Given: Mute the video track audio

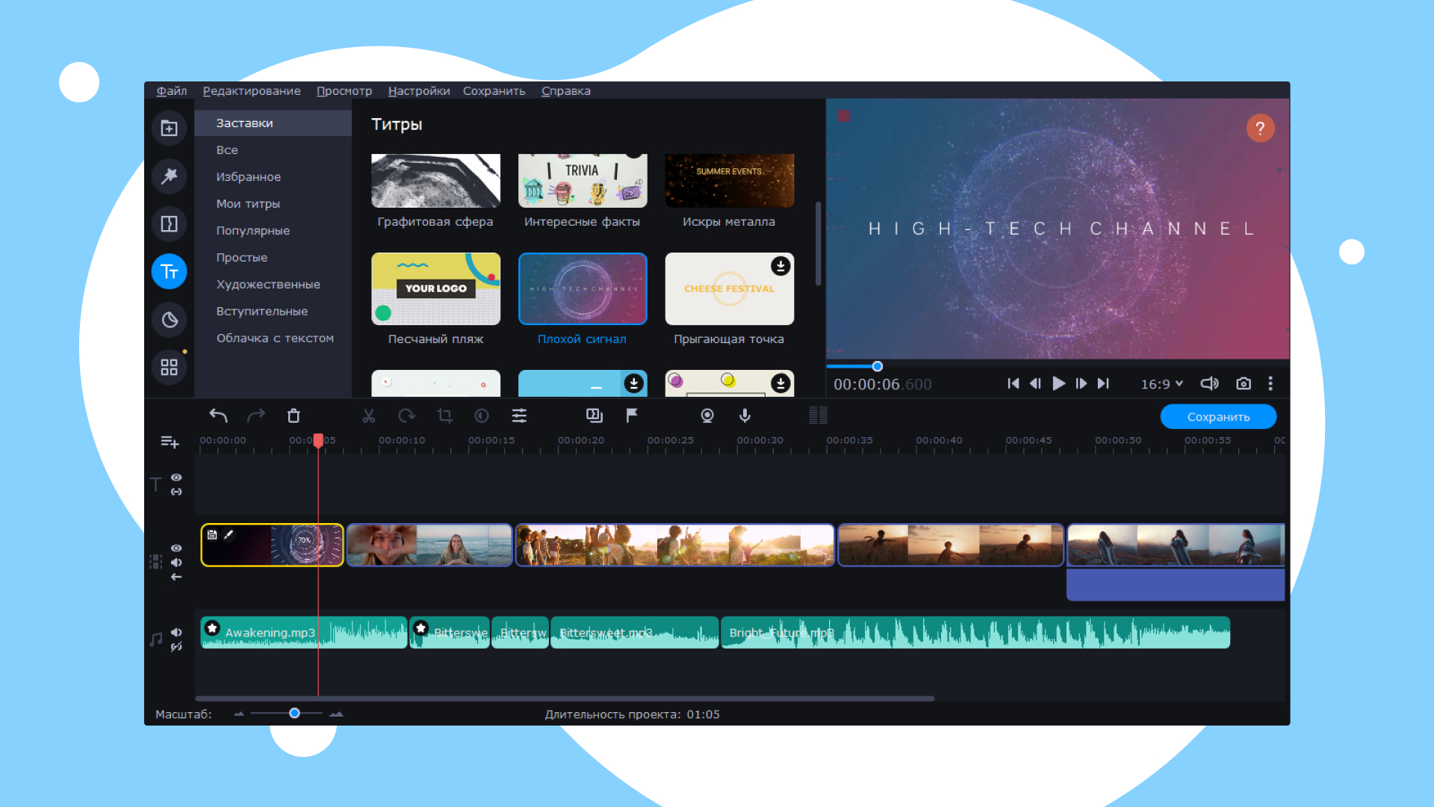Looking at the screenshot, I should 176,563.
